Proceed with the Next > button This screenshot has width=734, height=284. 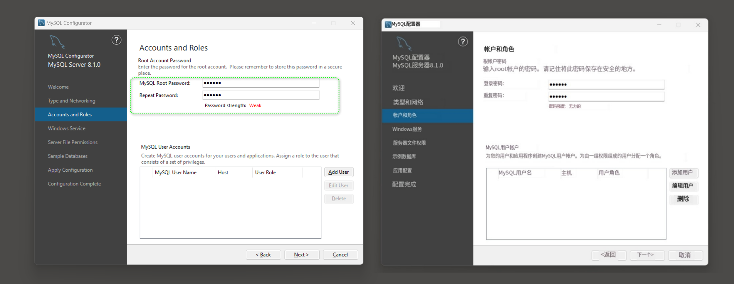point(302,255)
